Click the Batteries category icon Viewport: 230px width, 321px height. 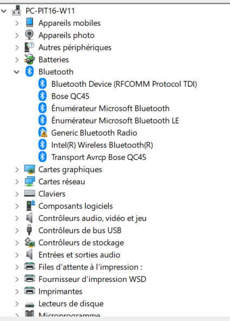pyautogui.click(x=29, y=59)
